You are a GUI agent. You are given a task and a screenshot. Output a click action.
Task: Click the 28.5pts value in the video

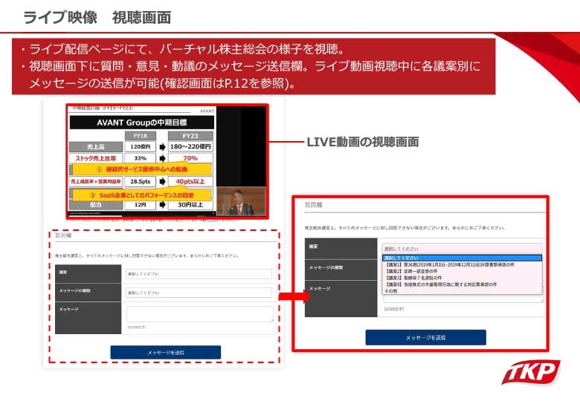pos(141,181)
